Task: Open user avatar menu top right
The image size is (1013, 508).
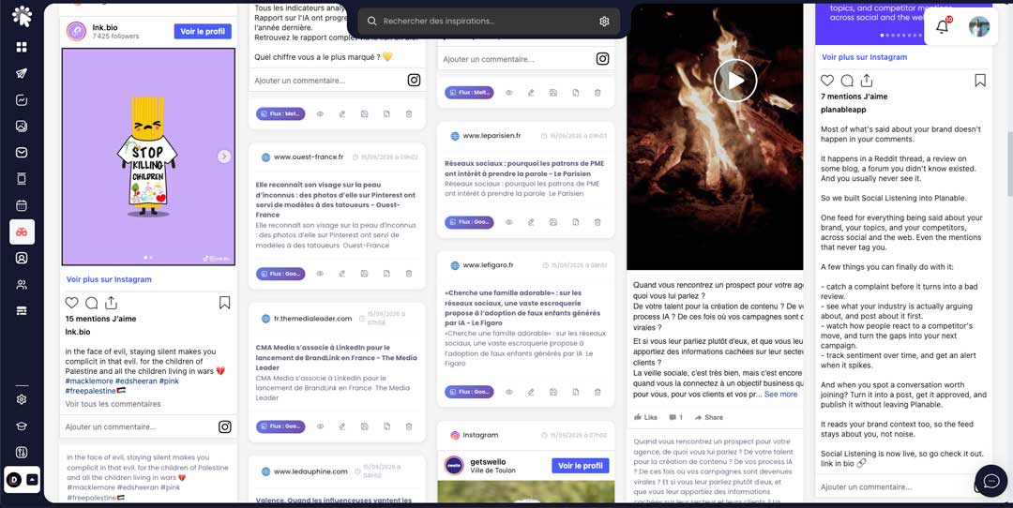Action: (x=979, y=26)
